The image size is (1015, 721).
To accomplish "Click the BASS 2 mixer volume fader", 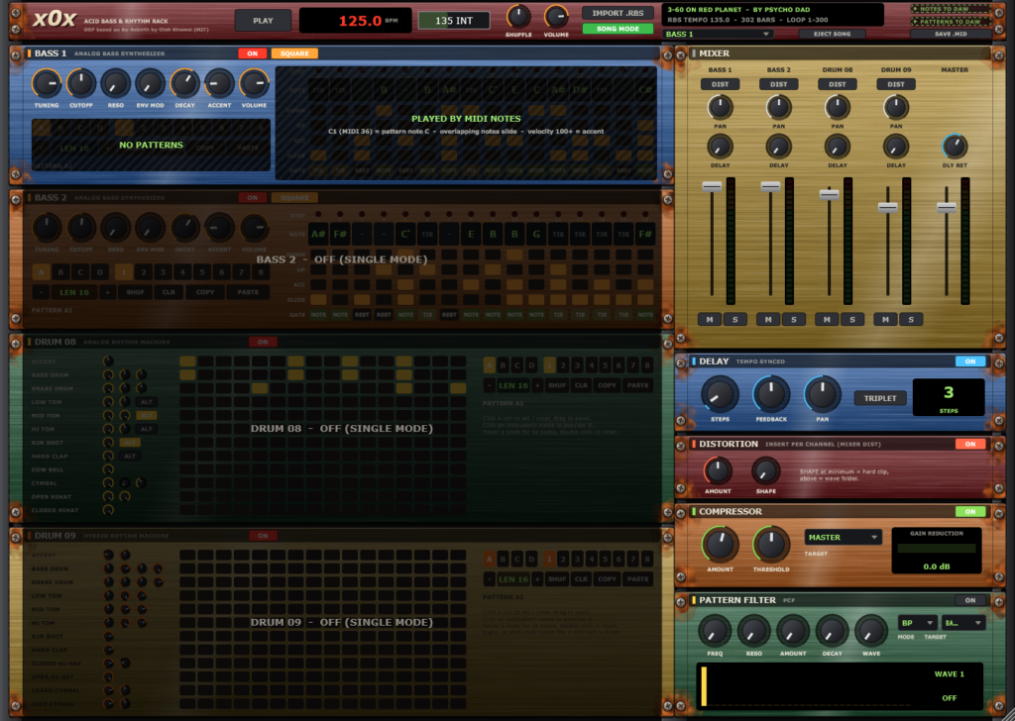I will [x=770, y=186].
